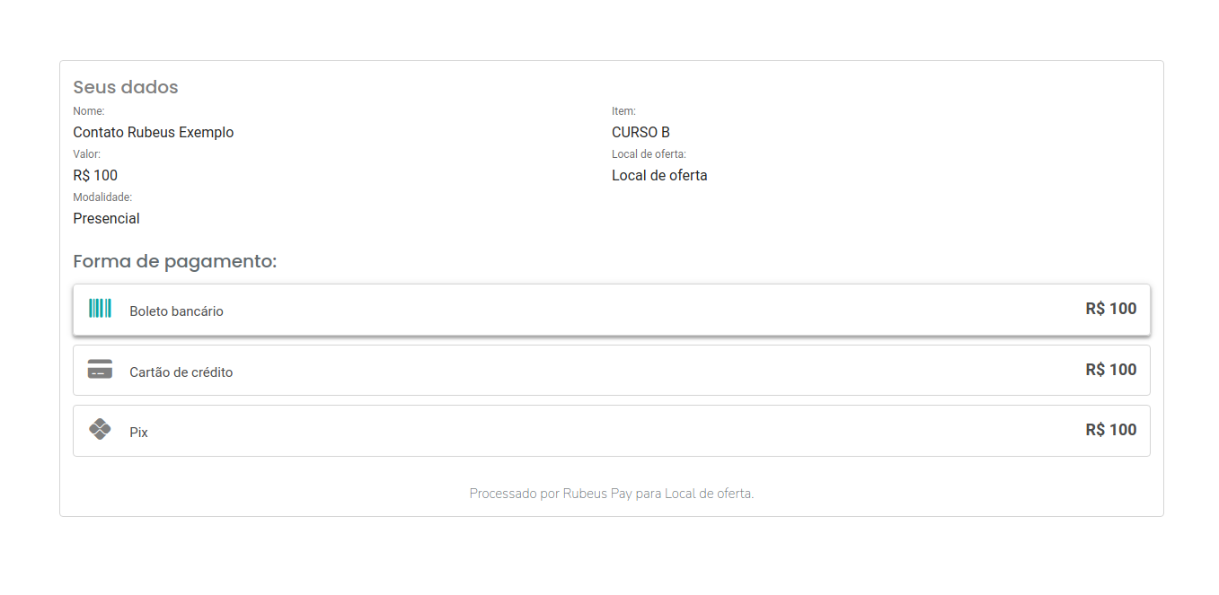Click the R$ 100 amount on Cartão row
This screenshot has height=595, width=1219.
click(1111, 370)
